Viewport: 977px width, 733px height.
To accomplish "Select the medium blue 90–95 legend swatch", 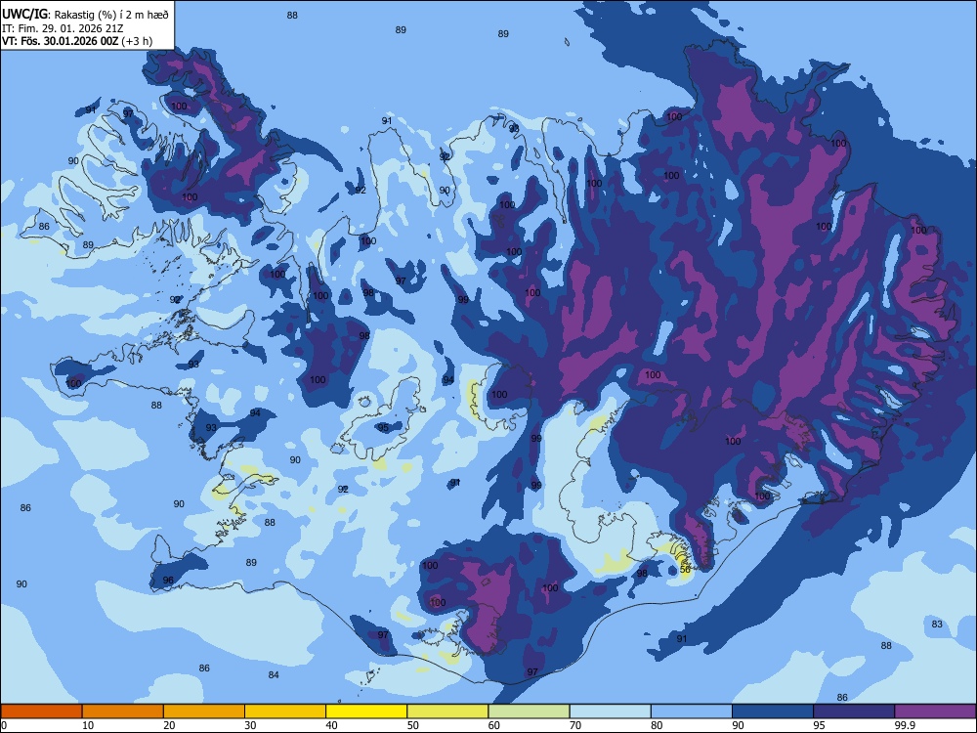I will (x=773, y=711).
